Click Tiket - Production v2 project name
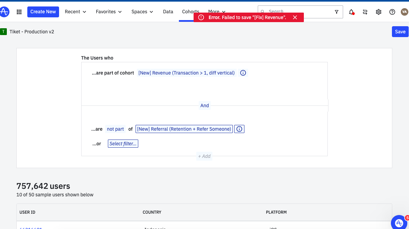Image resolution: width=409 pixels, height=229 pixels. [x=32, y=32]
